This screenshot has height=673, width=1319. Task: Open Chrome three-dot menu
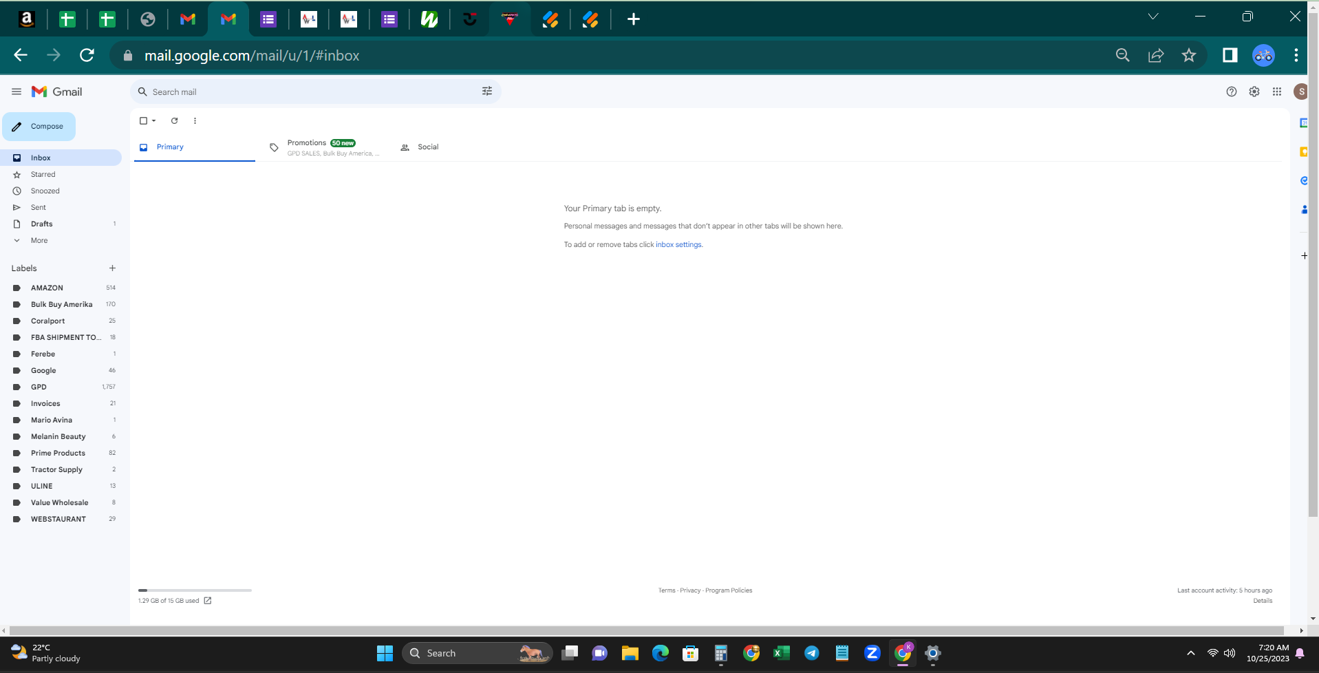tap(1296, 55)
